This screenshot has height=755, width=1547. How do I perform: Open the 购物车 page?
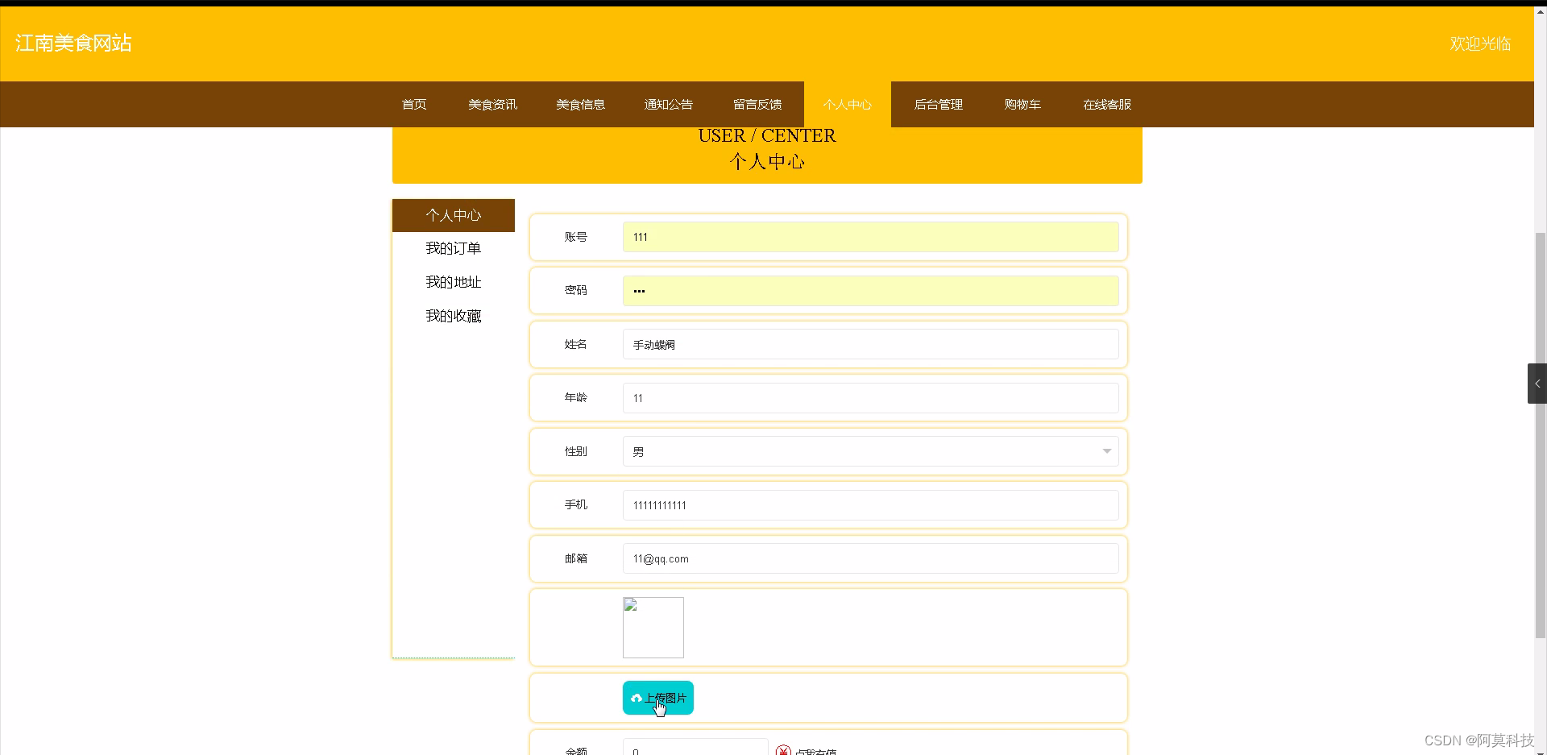(x=1022, y=104)
